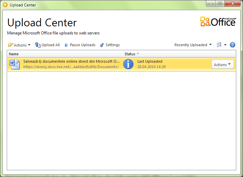This screenshot has height=177, width=243.
Task: Click the blue information status icon
Action: pyautogui.click(x=128, y=64)
